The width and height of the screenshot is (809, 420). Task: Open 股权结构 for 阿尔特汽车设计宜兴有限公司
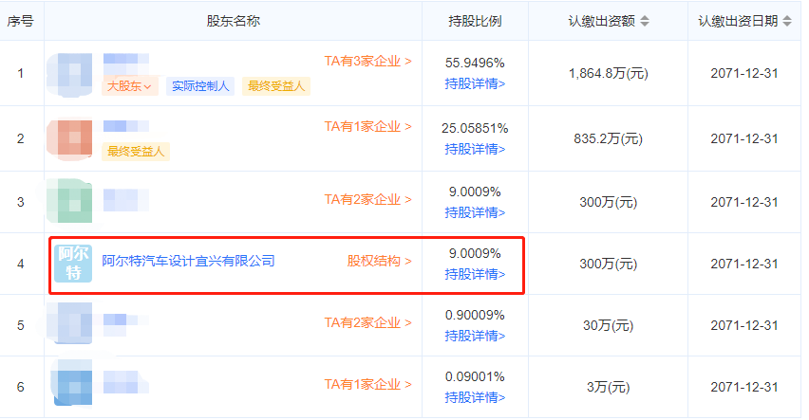(379, 261)
